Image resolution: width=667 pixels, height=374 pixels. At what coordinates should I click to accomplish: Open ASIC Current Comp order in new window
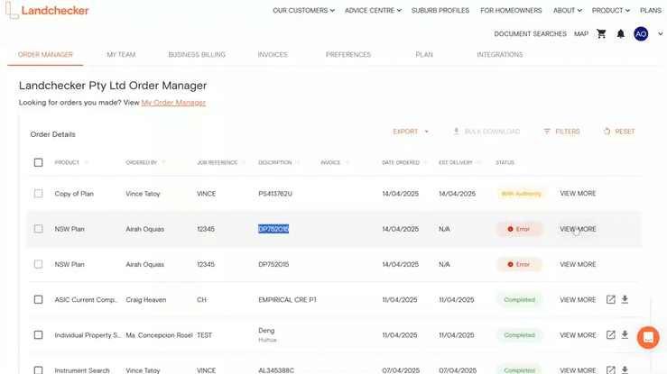coord(610,299)
